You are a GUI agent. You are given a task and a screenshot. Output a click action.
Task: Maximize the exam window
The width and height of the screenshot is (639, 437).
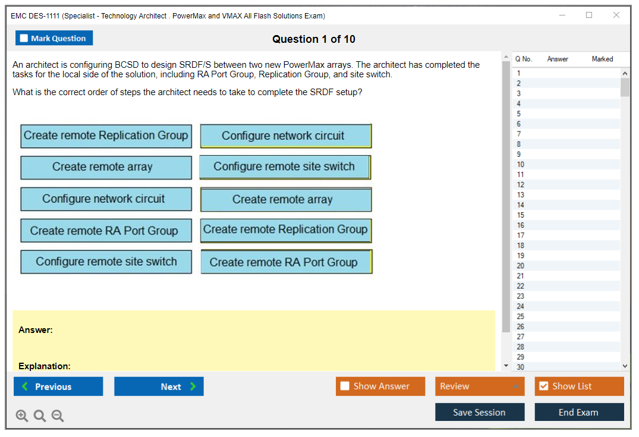pyautogui.click(x=588, y=15)
